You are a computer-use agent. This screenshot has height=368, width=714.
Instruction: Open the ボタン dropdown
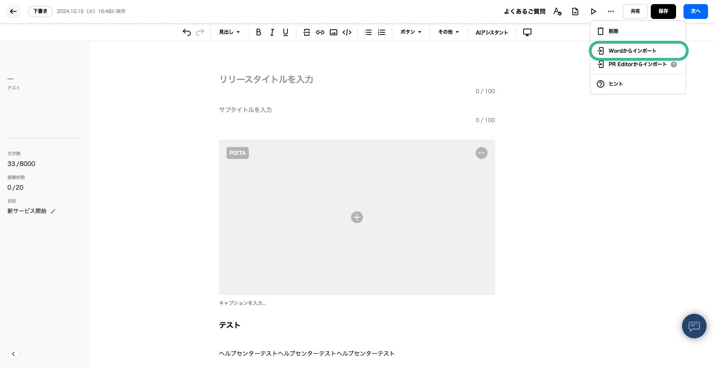pos(411,32)
